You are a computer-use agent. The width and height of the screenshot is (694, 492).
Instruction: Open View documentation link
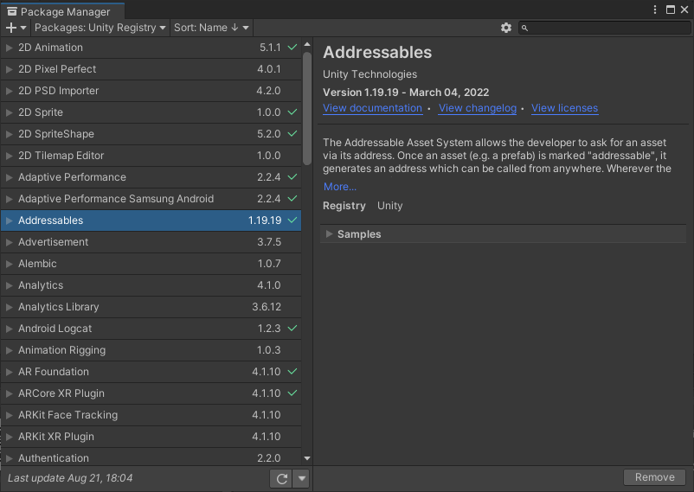(372, 108)
